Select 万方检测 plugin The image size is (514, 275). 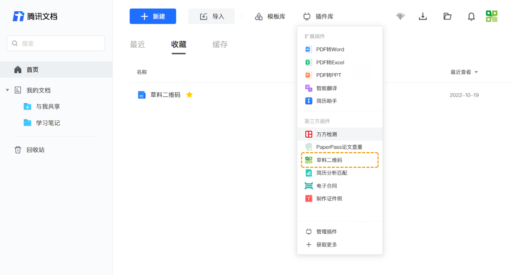point(340,134)
